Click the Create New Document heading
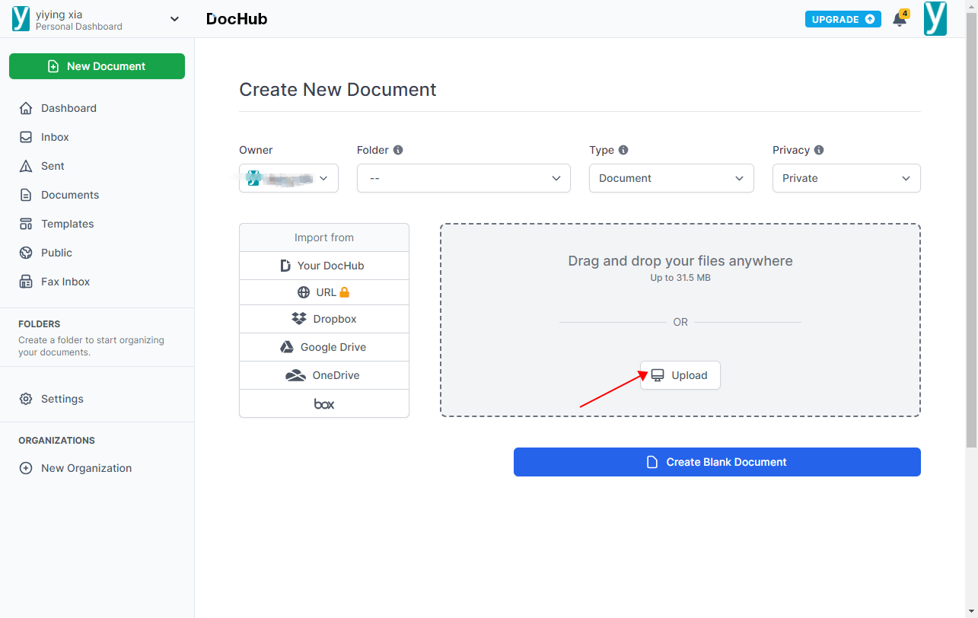Screen dimensions: 978x618 [x=338, y=90]
